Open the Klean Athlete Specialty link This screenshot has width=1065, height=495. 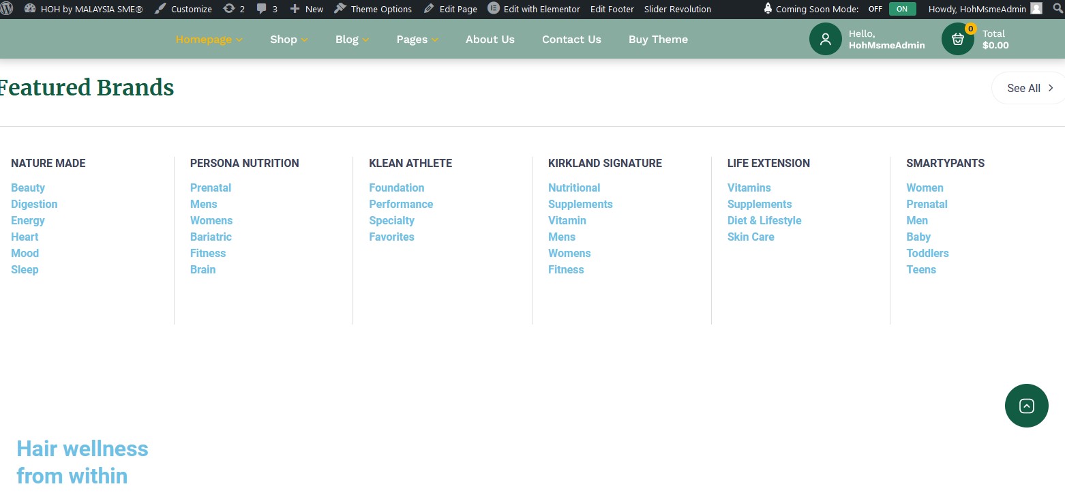391,220
